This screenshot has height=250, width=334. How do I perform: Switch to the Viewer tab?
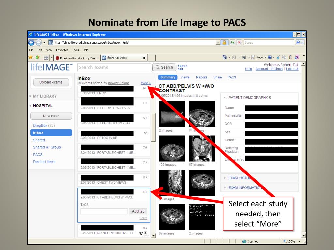186,77
